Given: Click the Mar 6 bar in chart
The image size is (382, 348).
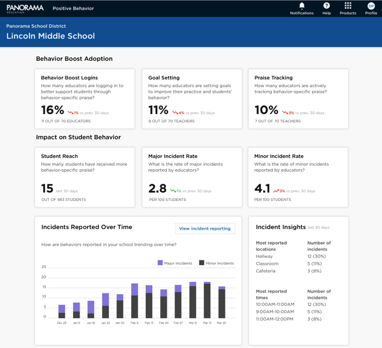Looking at the screenshot, I should coord(193,300).
